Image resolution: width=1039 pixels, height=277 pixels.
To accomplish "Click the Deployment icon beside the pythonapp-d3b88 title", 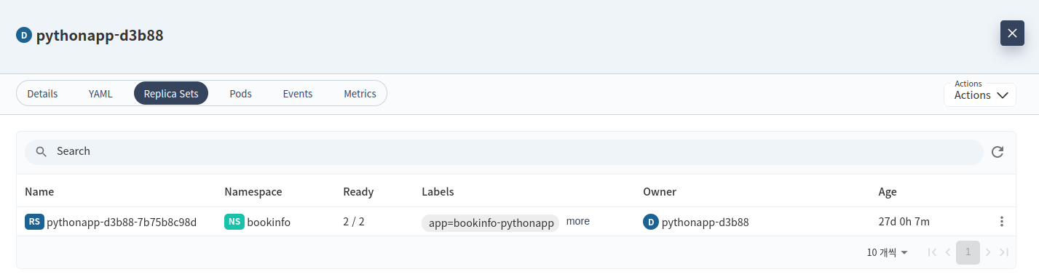I will [x=25, y=35].
